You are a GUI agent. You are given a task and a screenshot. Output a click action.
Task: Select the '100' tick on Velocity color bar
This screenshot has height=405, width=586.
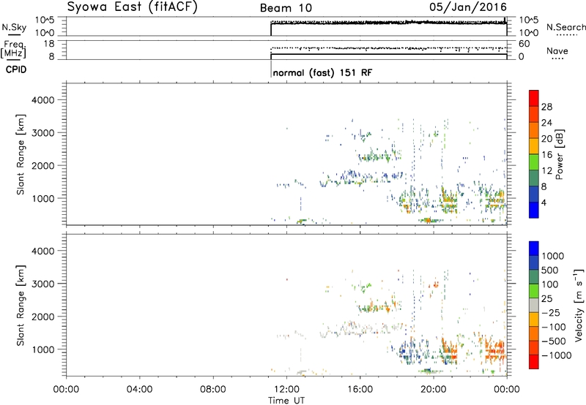click(550, 284)
